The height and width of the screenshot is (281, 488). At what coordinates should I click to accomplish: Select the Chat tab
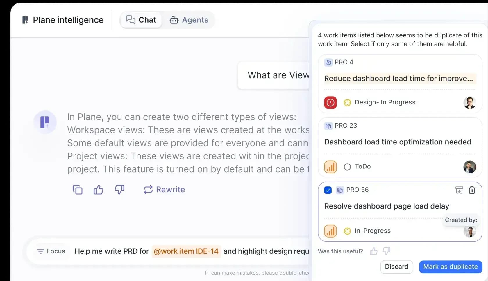click(141, 20)
